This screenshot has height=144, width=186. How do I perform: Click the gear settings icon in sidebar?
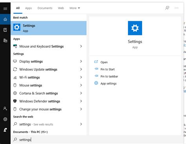pos(5,119)
